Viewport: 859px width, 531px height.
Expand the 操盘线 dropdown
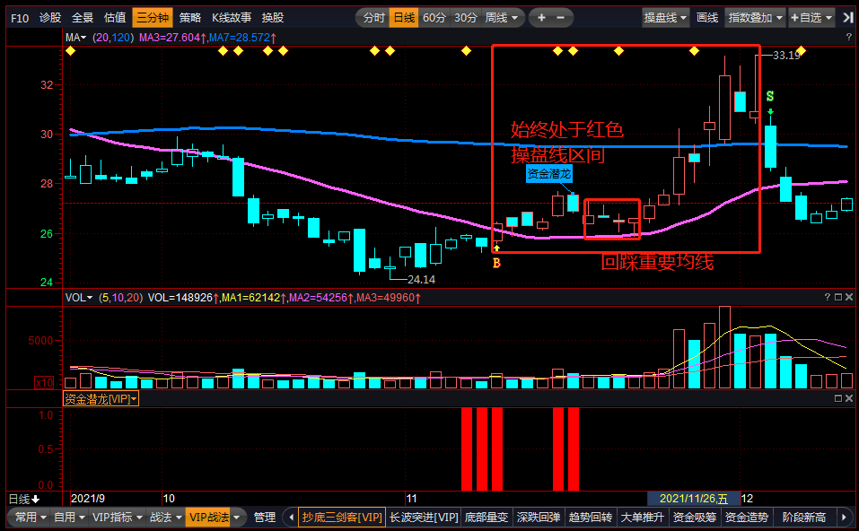point(666,17)
